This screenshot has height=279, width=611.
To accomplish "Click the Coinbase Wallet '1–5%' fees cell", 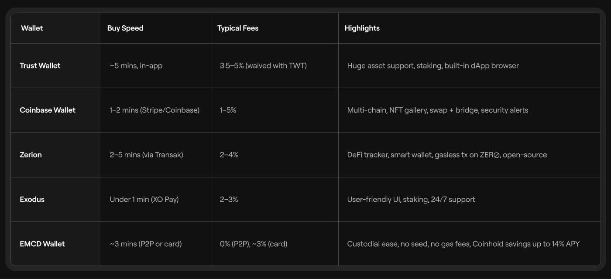I will [x=228, y=110].
